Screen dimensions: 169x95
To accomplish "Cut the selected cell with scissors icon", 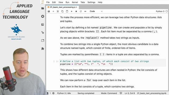I will 58,11.
